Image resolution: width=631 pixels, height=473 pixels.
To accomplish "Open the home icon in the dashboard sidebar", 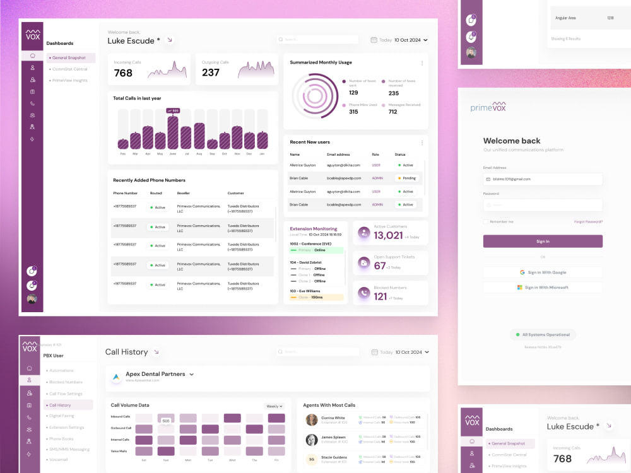I will (33, 56).
